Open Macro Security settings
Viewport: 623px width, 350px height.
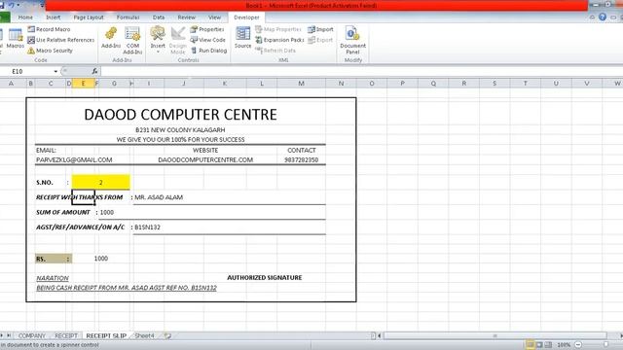50,51
